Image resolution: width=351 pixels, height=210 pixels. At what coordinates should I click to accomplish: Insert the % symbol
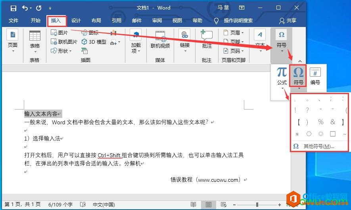pyautogui.click(x=321, y=122)
